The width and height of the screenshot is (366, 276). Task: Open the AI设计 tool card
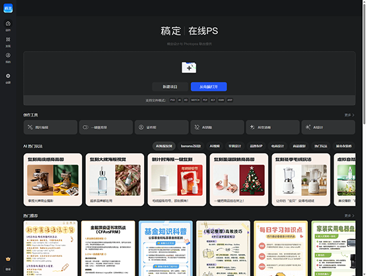[328, 127]
